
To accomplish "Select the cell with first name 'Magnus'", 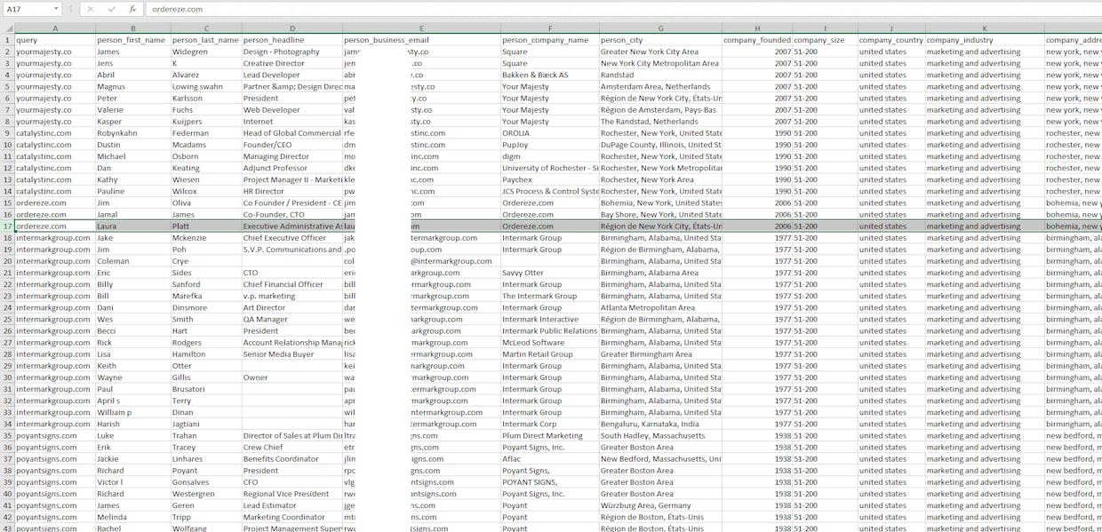I will point(132,87).
